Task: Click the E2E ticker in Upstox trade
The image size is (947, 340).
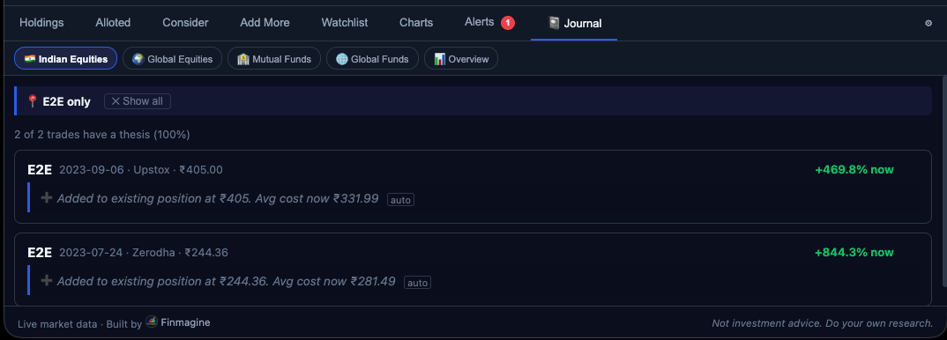Action: 40,170
